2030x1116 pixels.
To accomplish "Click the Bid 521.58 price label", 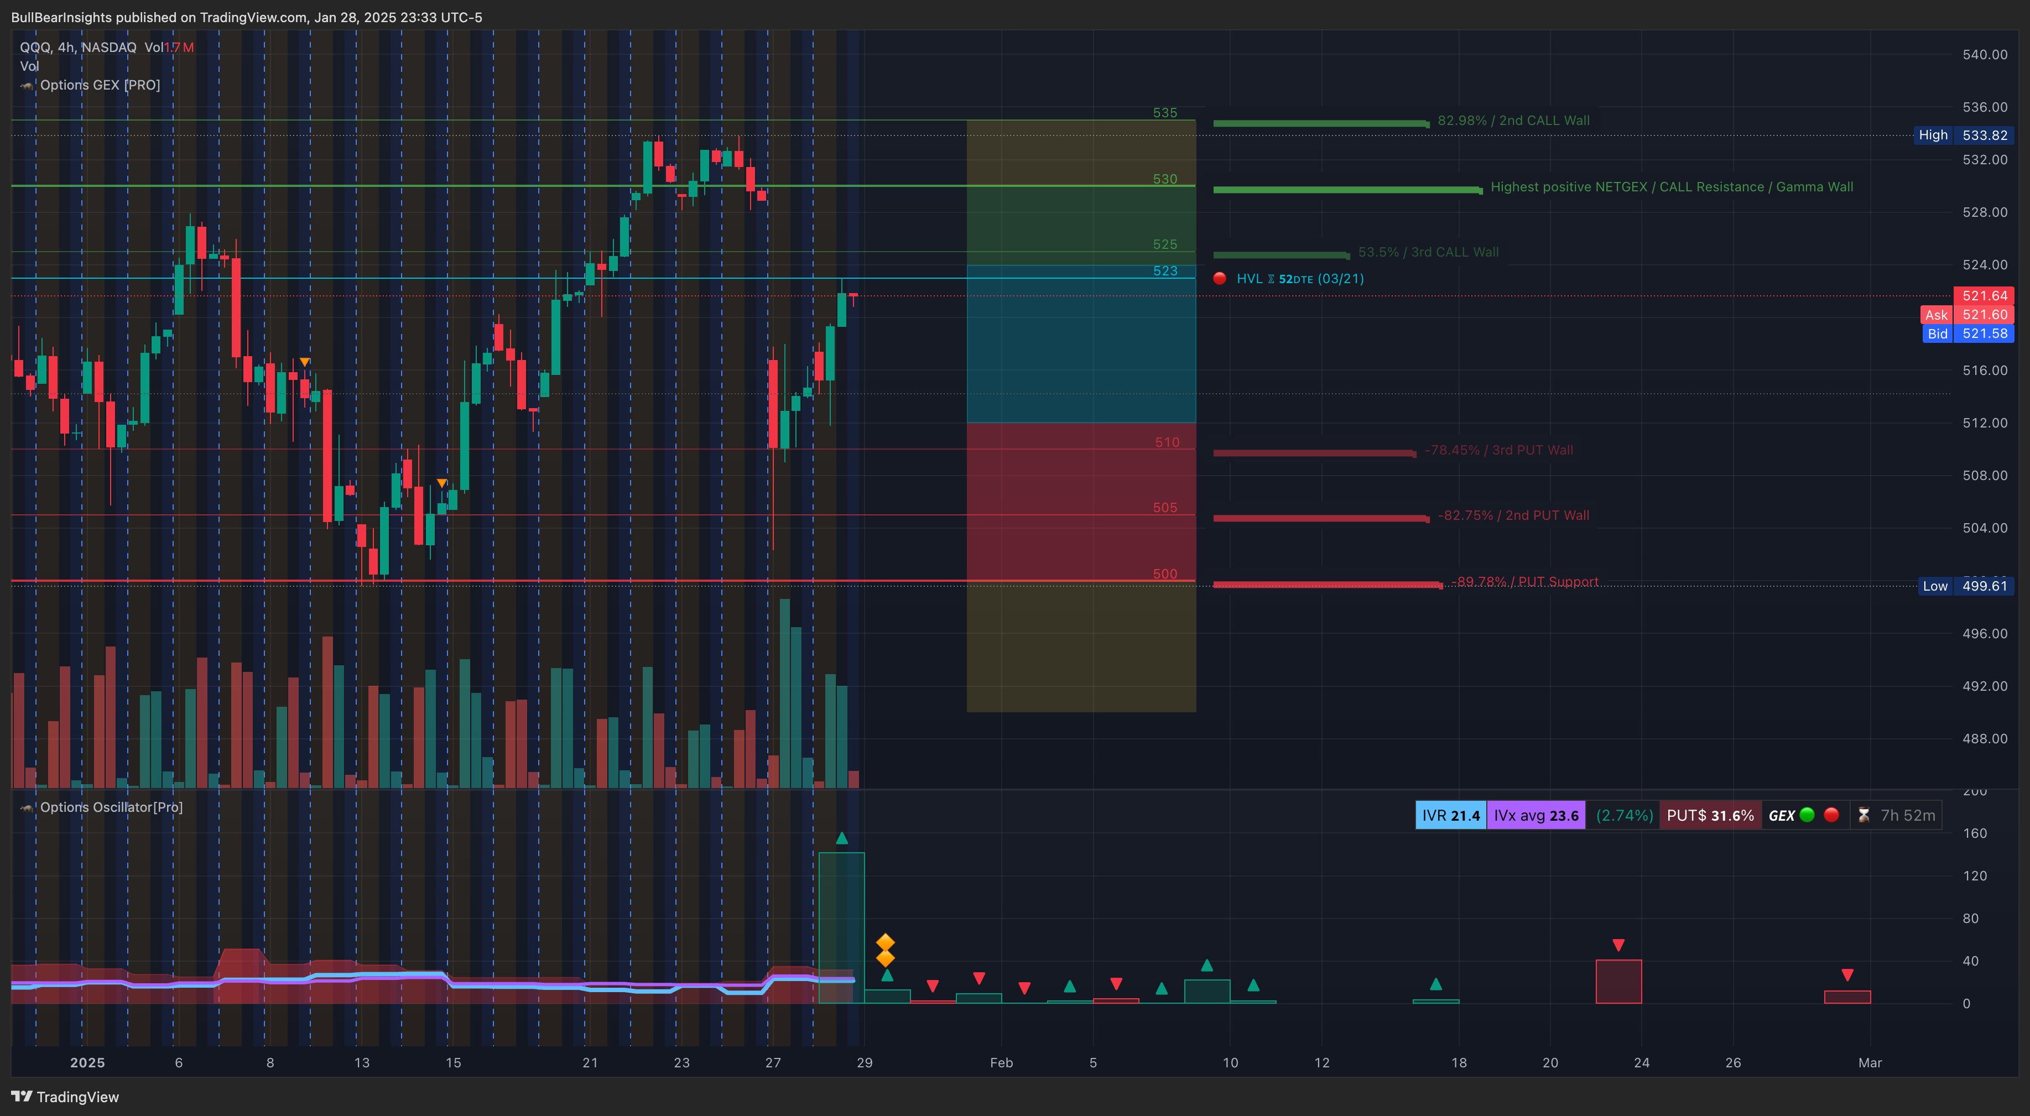I will (1967, 333).
